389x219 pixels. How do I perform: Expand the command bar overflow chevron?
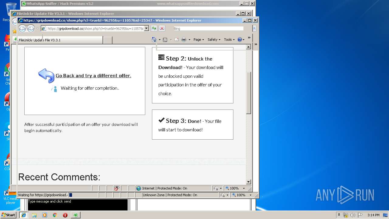249,38
